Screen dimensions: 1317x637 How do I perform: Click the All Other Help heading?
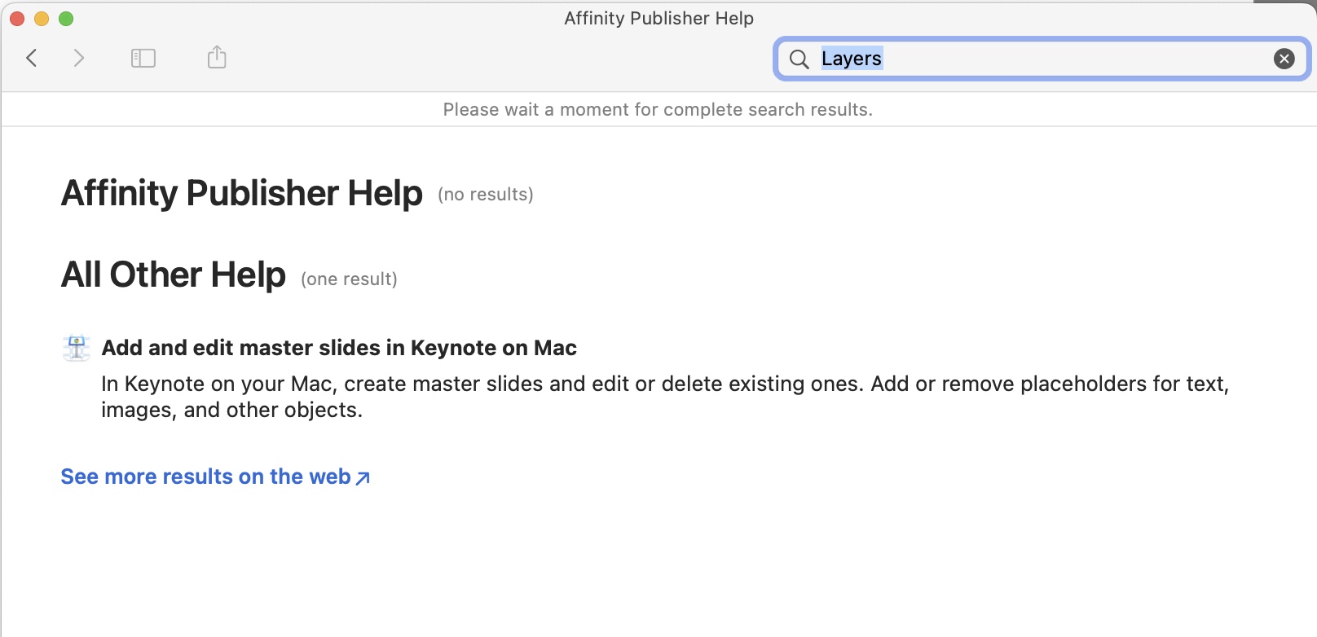[174, 275]
